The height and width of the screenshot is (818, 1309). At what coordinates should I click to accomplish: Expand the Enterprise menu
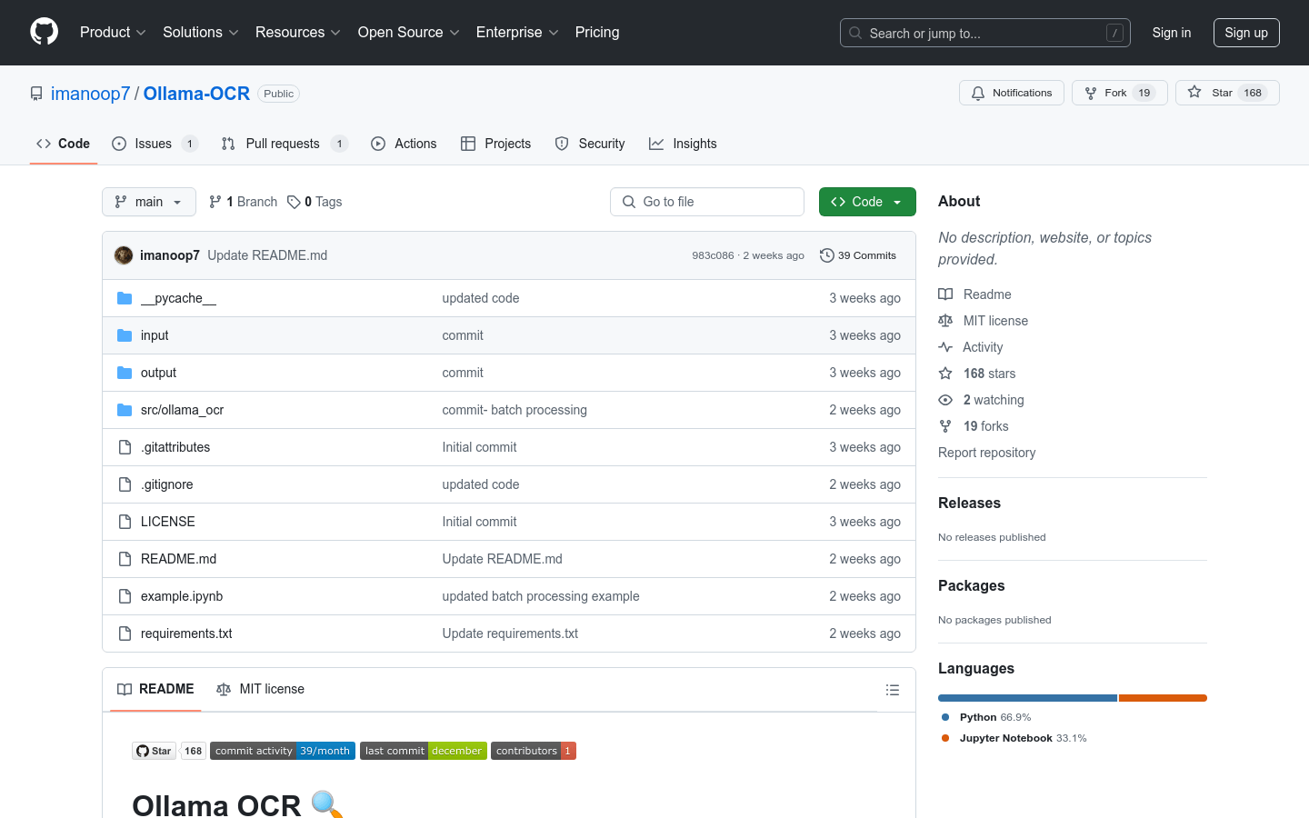[517, 33]
